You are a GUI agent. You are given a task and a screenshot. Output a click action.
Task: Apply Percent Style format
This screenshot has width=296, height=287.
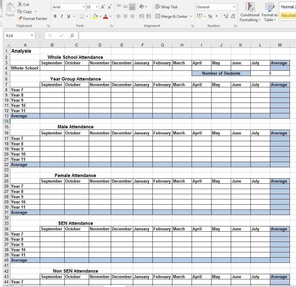210,17
